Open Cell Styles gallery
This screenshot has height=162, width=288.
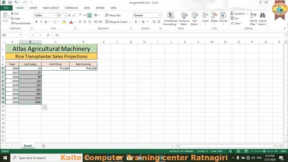coord(194,19)
